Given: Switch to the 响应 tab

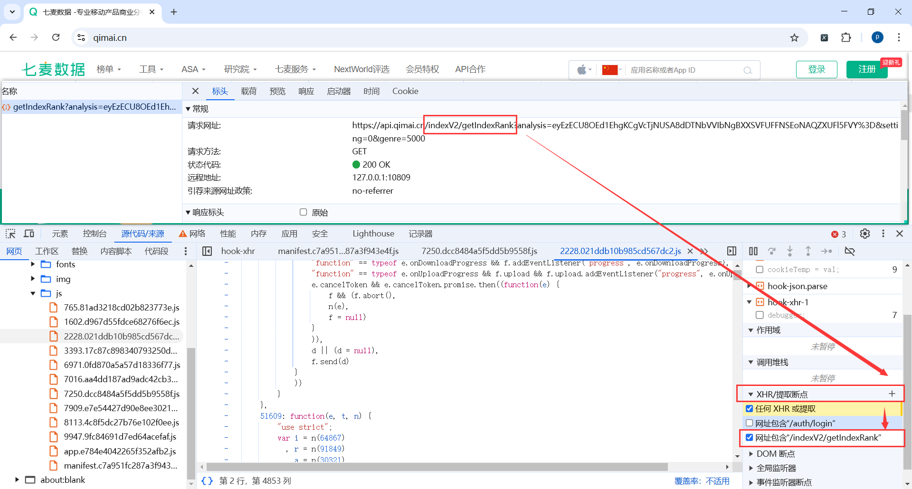Looking at the screenshot, I should [x=306, y=91].
